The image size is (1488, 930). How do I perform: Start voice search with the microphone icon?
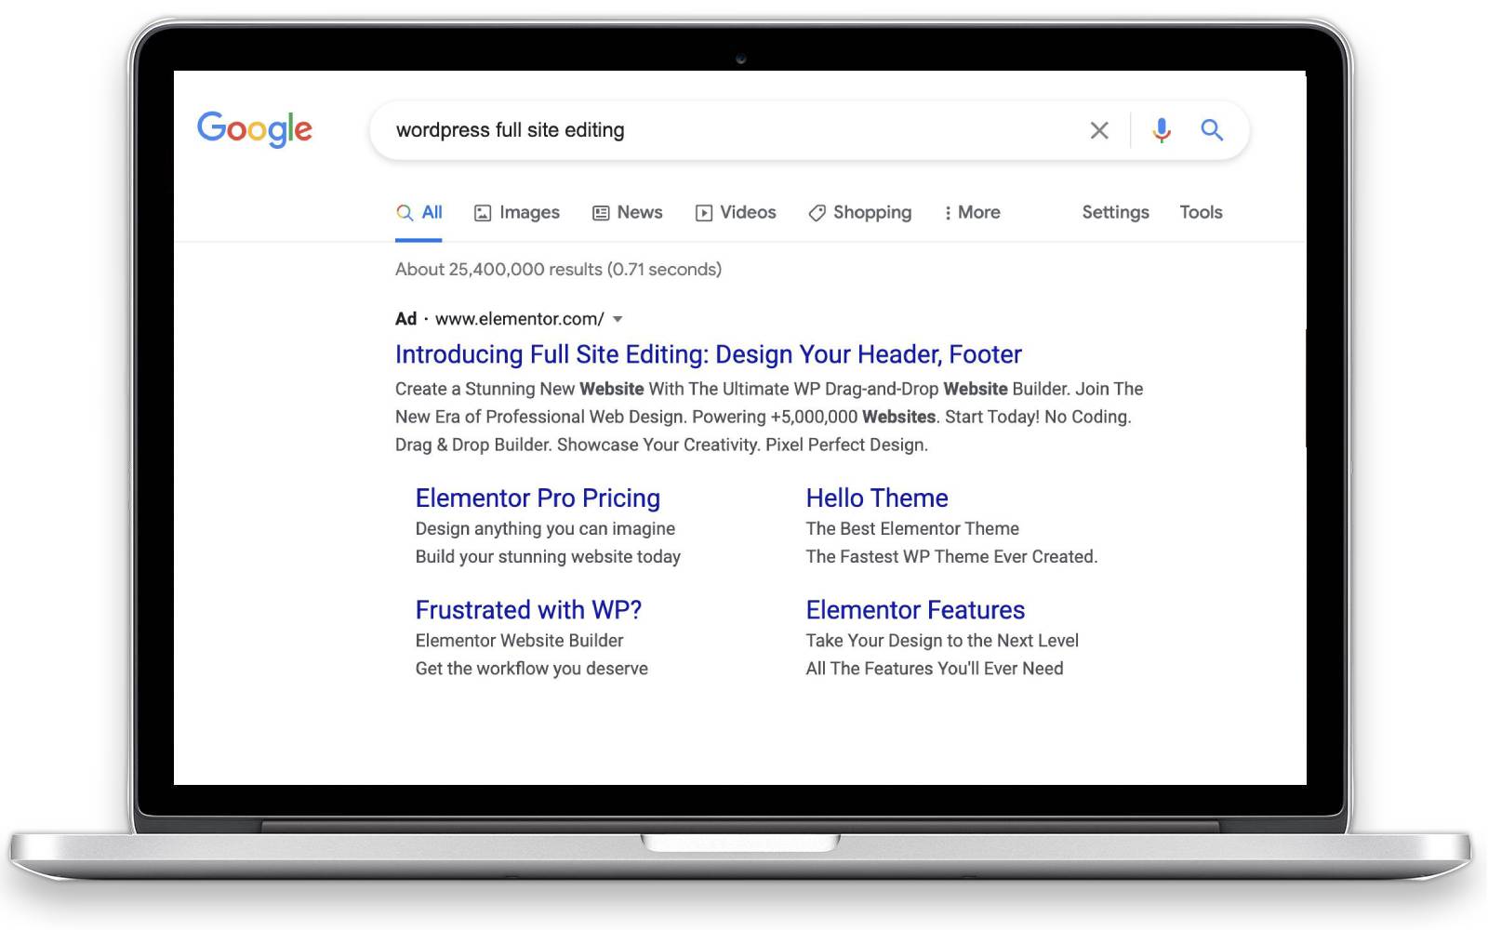coord(1162,130)
